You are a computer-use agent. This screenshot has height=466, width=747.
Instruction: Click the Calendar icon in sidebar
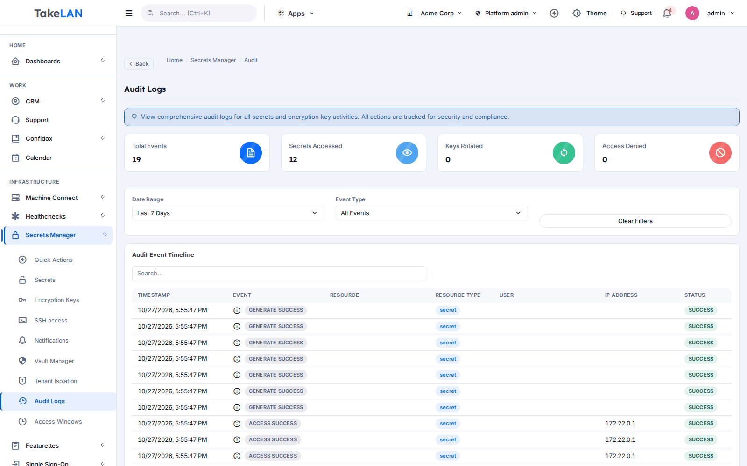point(15,158)
